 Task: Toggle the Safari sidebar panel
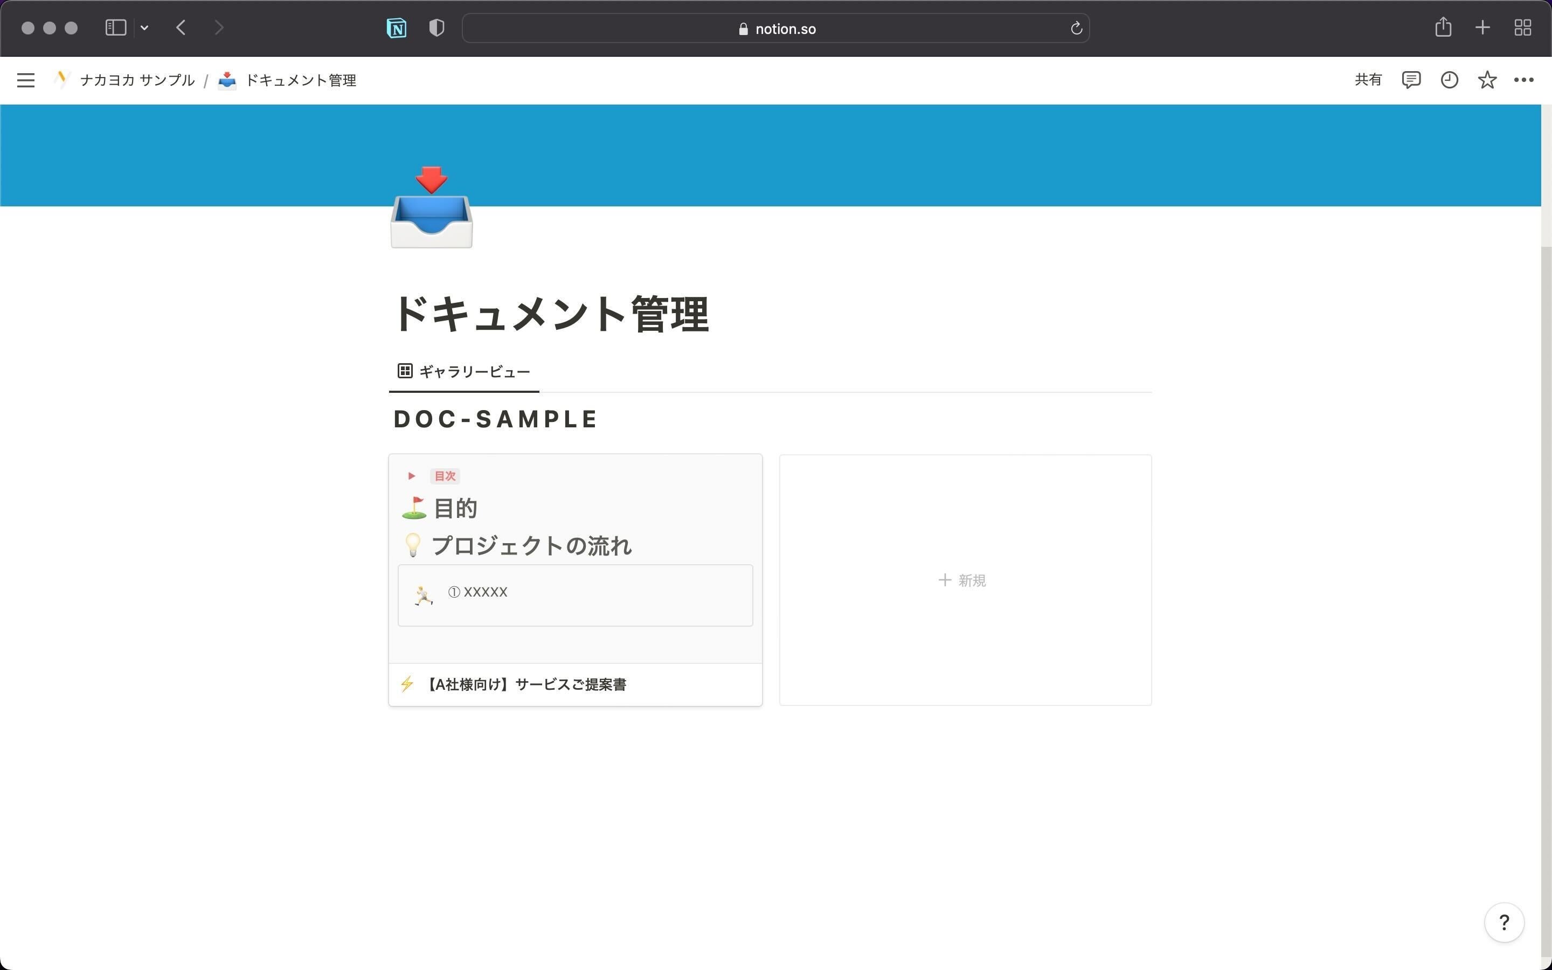click(x=115, y=27)
